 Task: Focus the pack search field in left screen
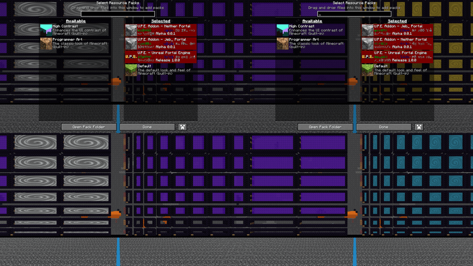tap(118, 13)
